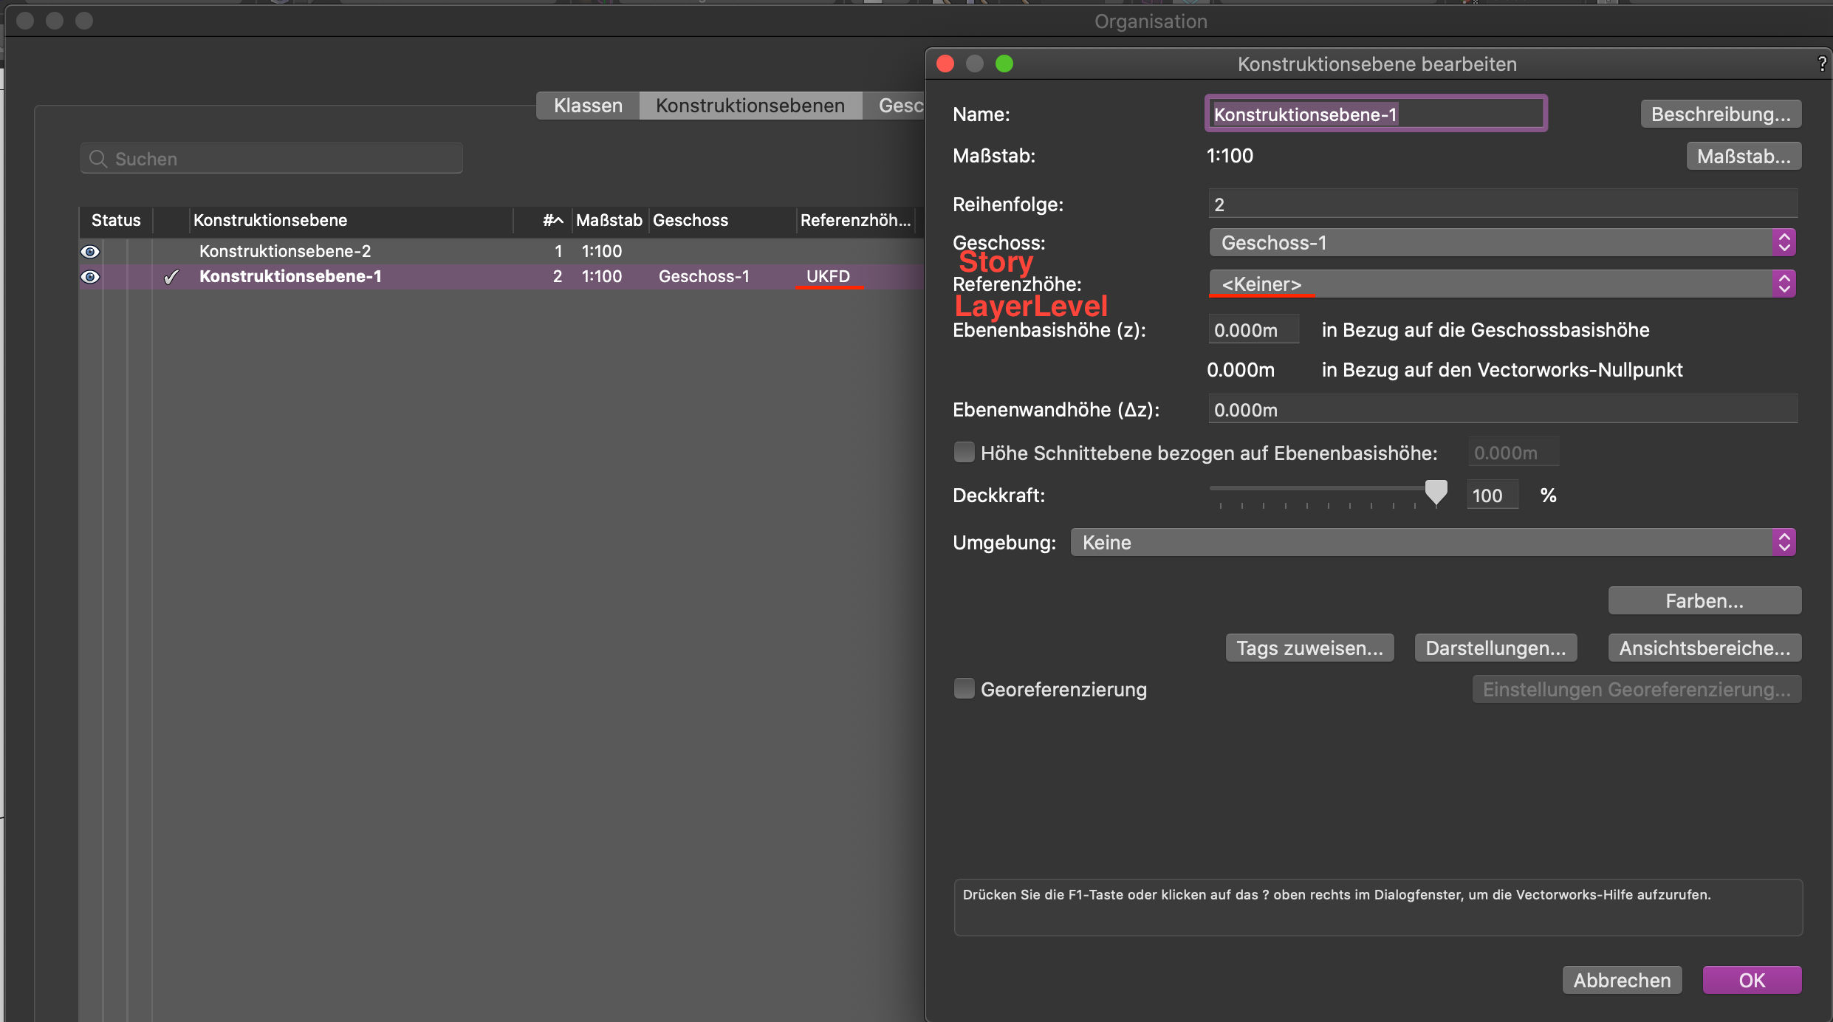Click the Reihenfolge input field
This screenshot has width=1833, height=1022.
pos(1502,205)
